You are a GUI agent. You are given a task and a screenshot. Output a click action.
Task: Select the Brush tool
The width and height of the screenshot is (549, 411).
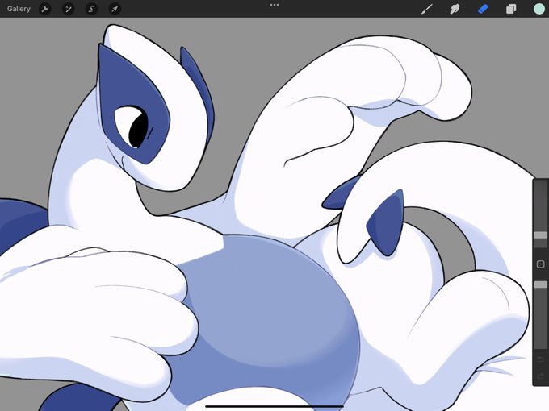(426, 9)
